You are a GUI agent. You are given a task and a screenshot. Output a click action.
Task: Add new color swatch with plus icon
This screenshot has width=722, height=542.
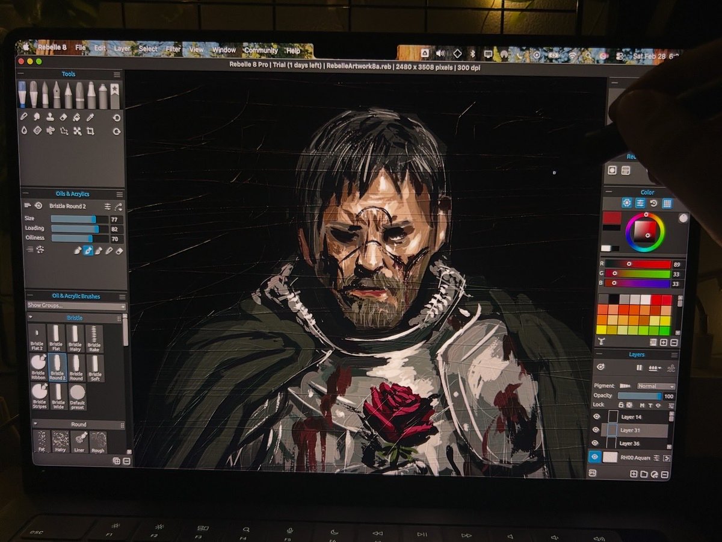pos(663,343)
